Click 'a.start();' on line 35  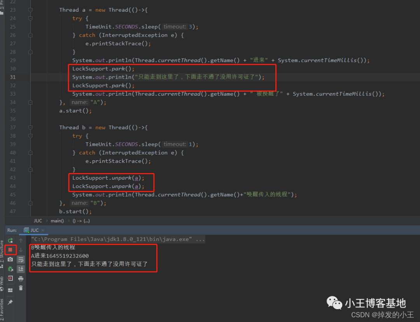[x=75, y=110]
